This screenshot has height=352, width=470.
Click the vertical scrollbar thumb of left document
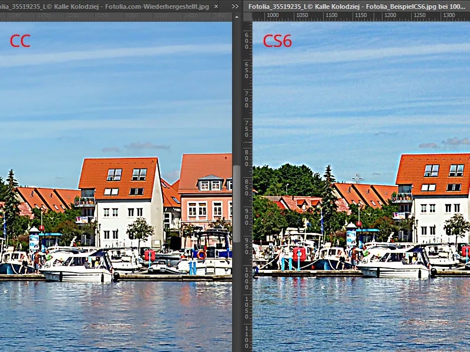pyautogui.click(x=237, y=204)
